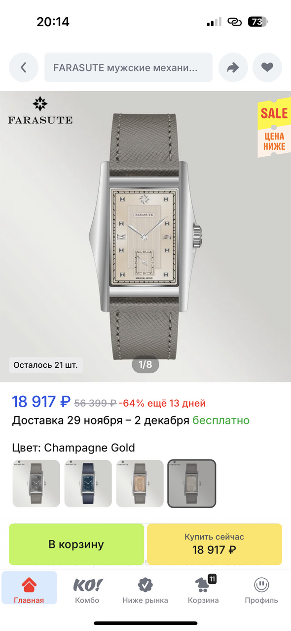
Task: Open the Корзина cart icon
Action: click(203, 586)
